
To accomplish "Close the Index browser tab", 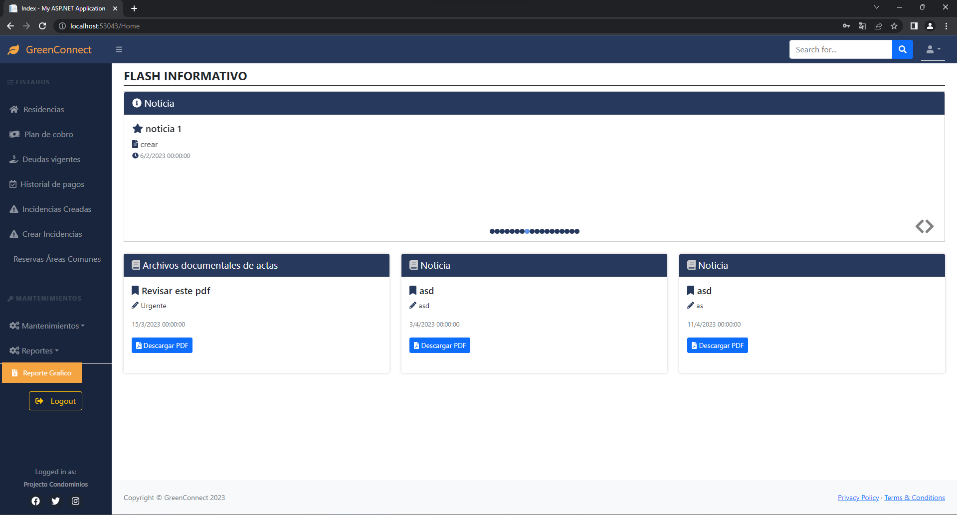I will (x=115, y=8).
